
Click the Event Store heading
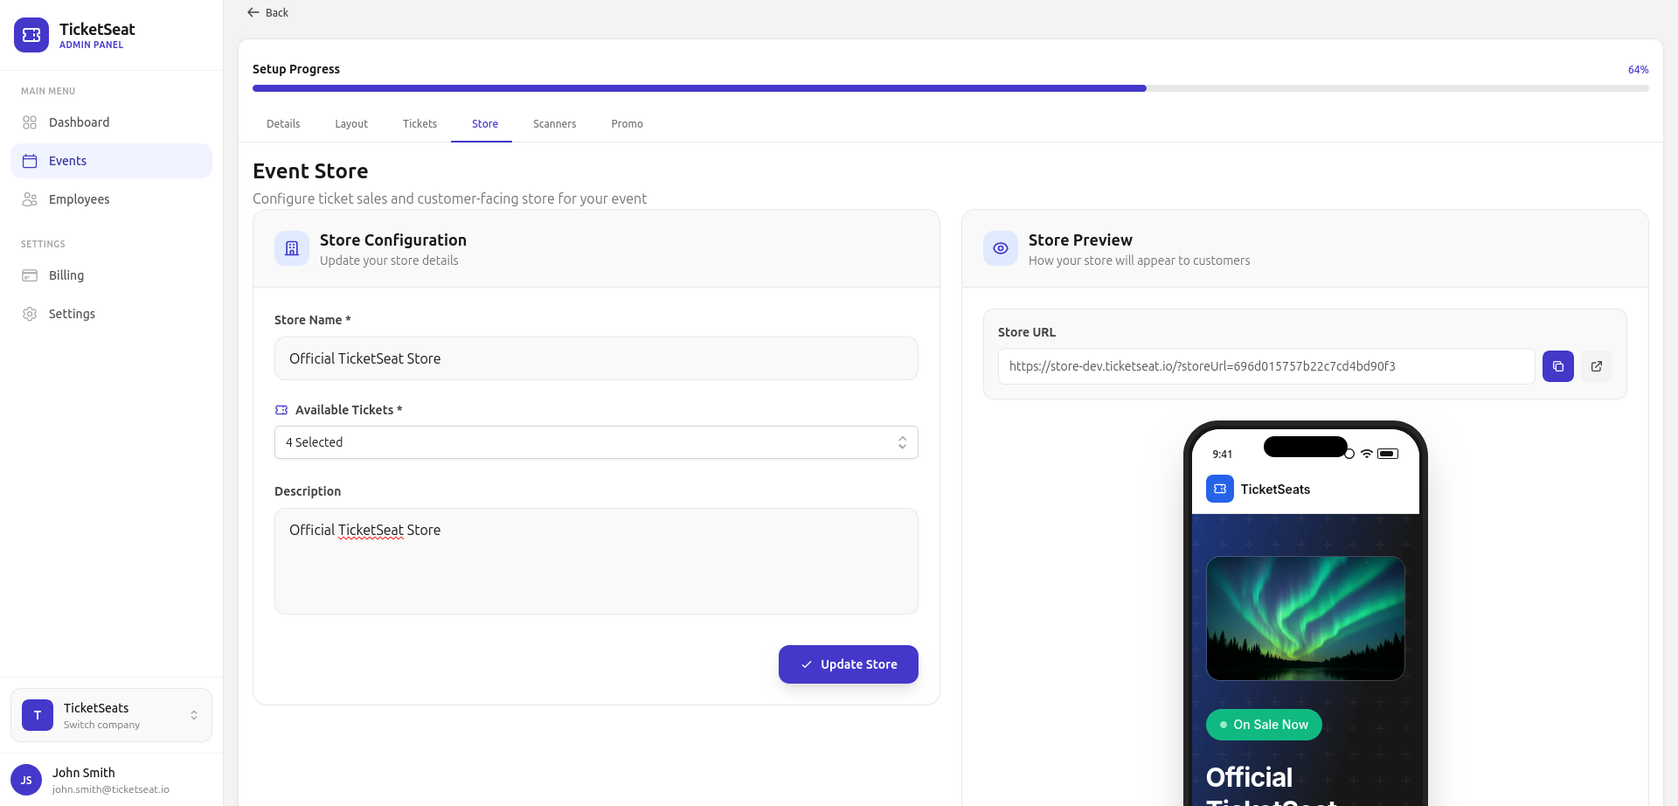[310, 171]
